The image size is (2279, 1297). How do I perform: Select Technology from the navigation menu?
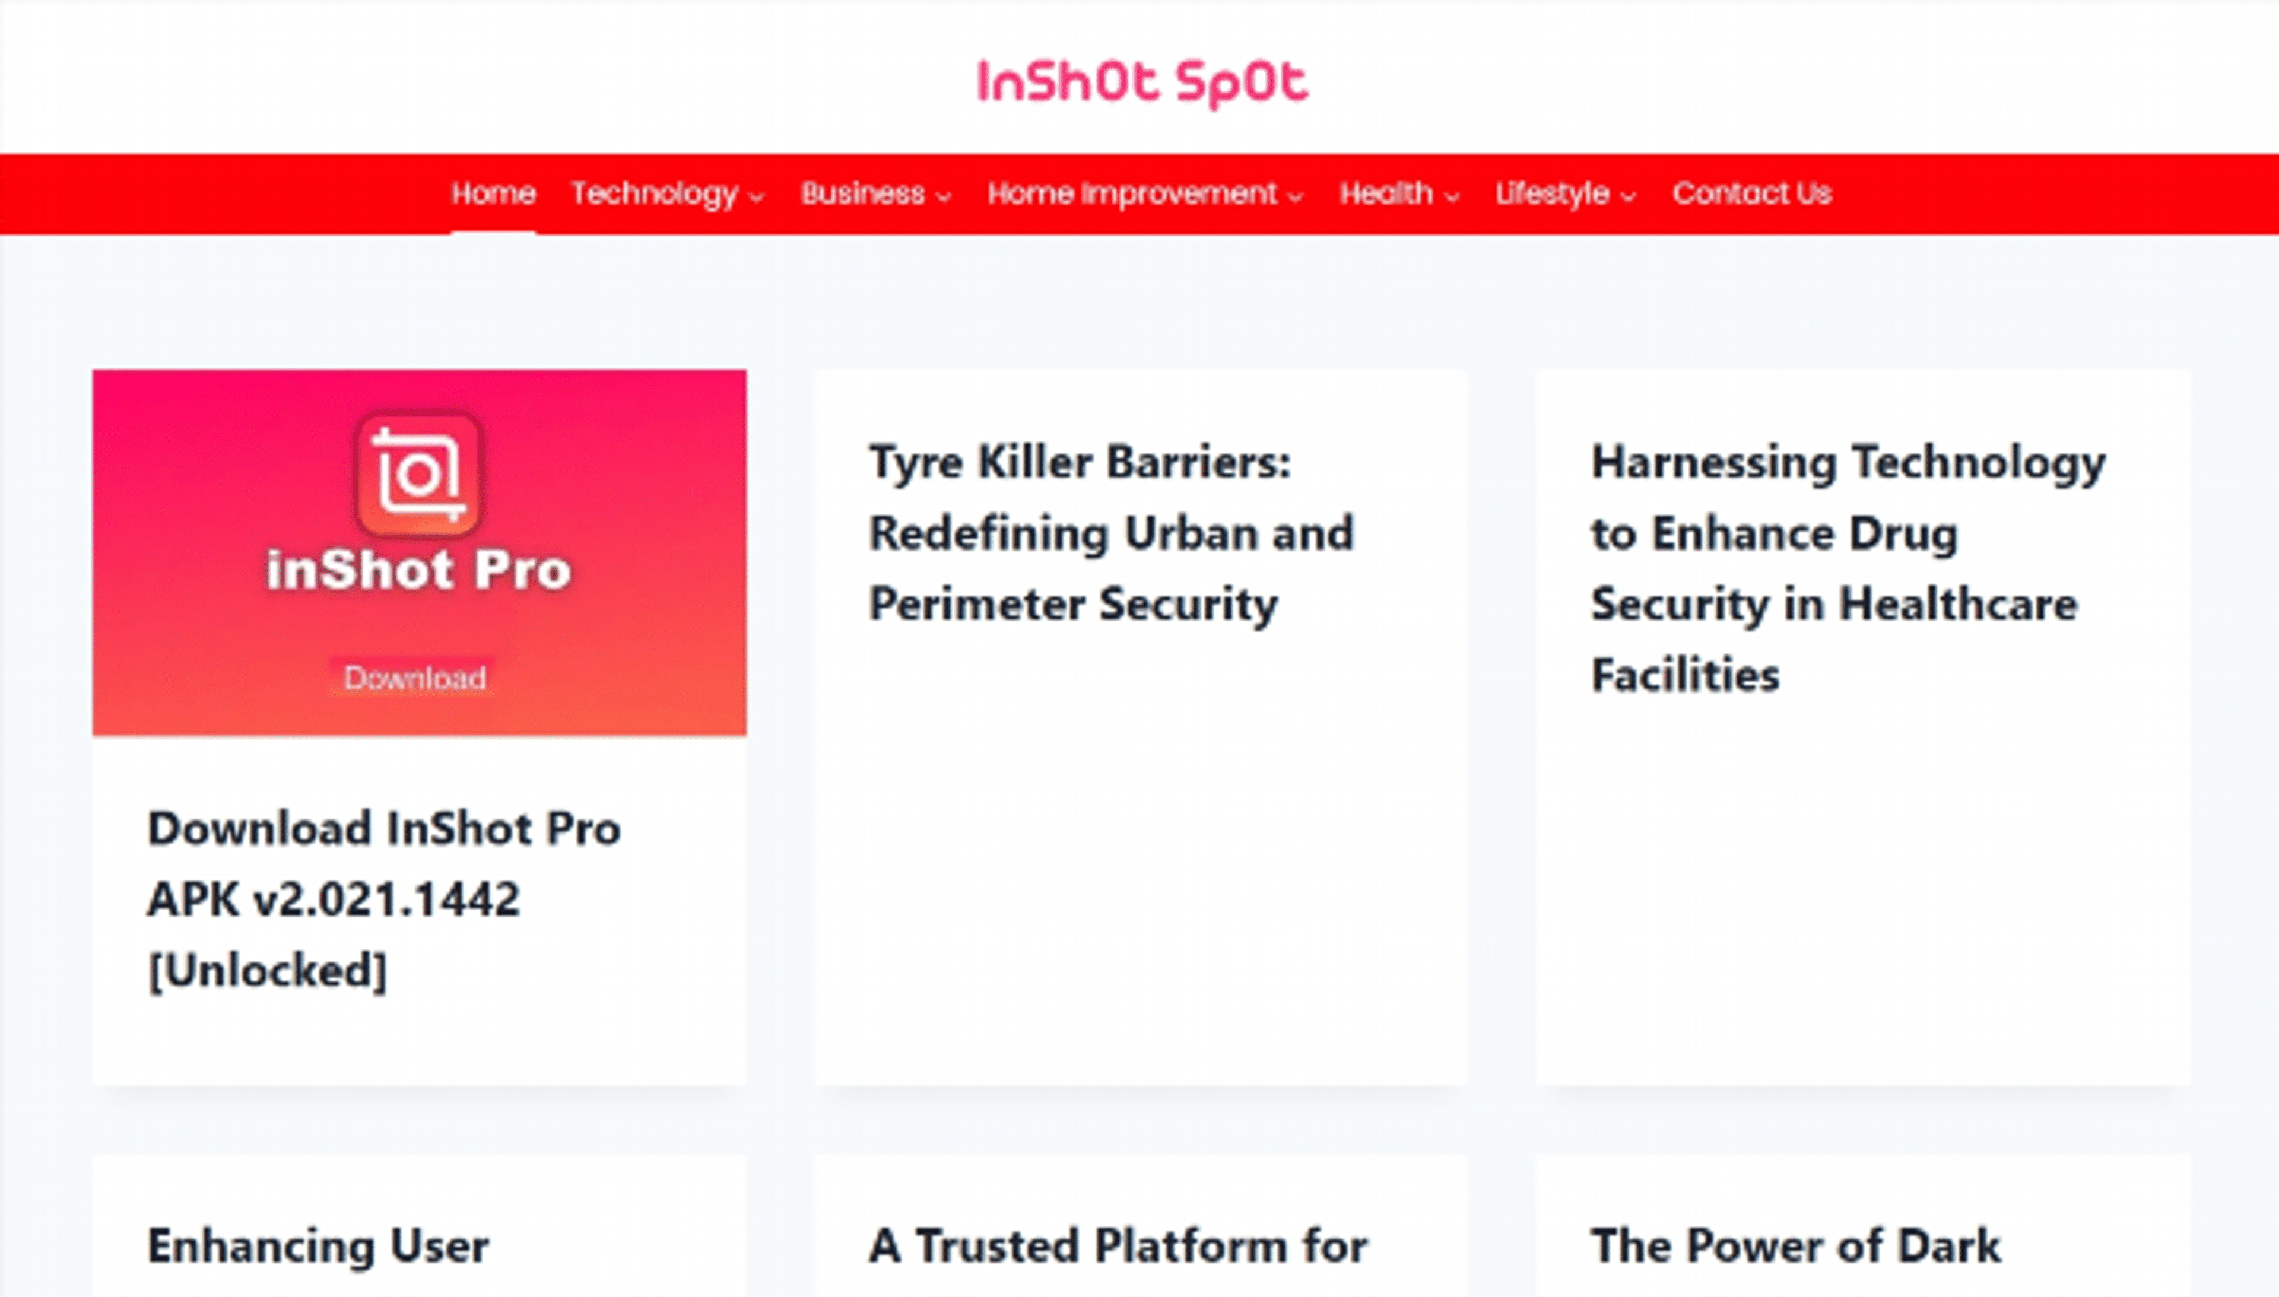pos(655,193)
